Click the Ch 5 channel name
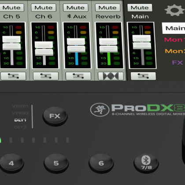The height and width of the screenshot is (185, 185). pos(11,16)
